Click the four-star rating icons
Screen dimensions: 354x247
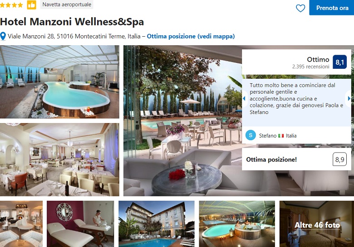(x=11, y=5)
